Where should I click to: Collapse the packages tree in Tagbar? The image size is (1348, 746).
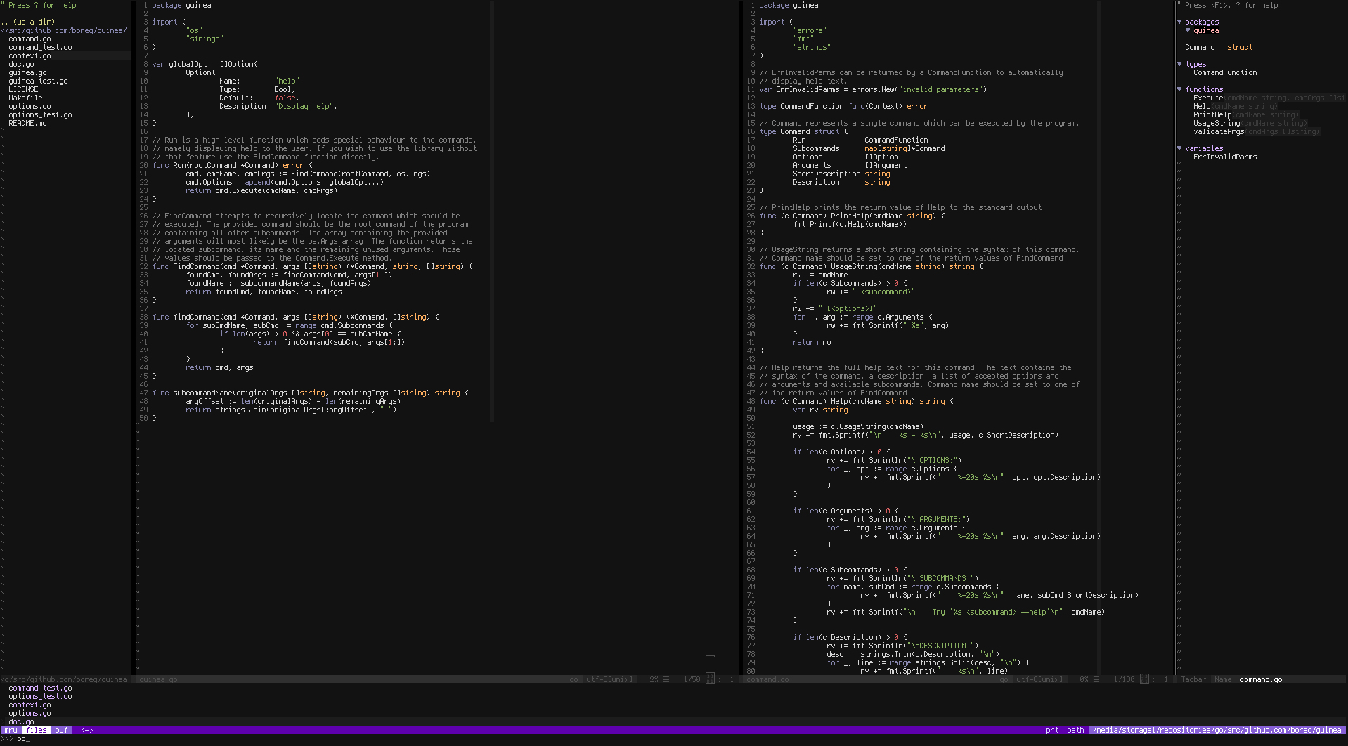click(1179, 22)
